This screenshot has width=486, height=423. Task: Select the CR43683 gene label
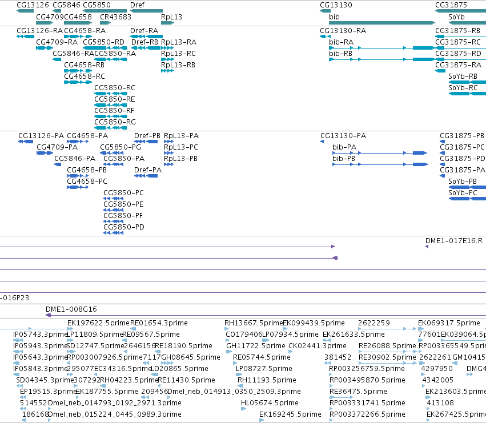[x=115, y=17]
